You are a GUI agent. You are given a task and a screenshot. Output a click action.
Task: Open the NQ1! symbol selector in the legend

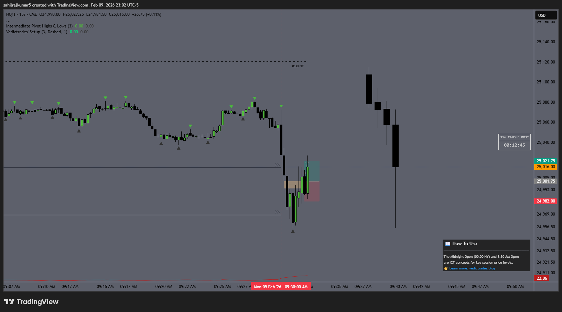(9, 14)
